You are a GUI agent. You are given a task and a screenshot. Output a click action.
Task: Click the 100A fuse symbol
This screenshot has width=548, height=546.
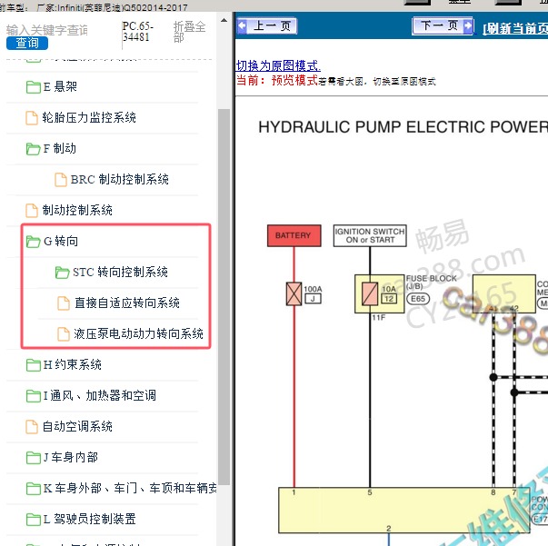(x=294, y=293)
